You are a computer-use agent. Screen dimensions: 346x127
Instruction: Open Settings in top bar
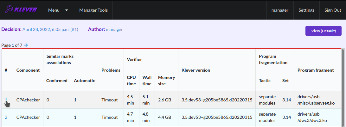click(306, 10)
